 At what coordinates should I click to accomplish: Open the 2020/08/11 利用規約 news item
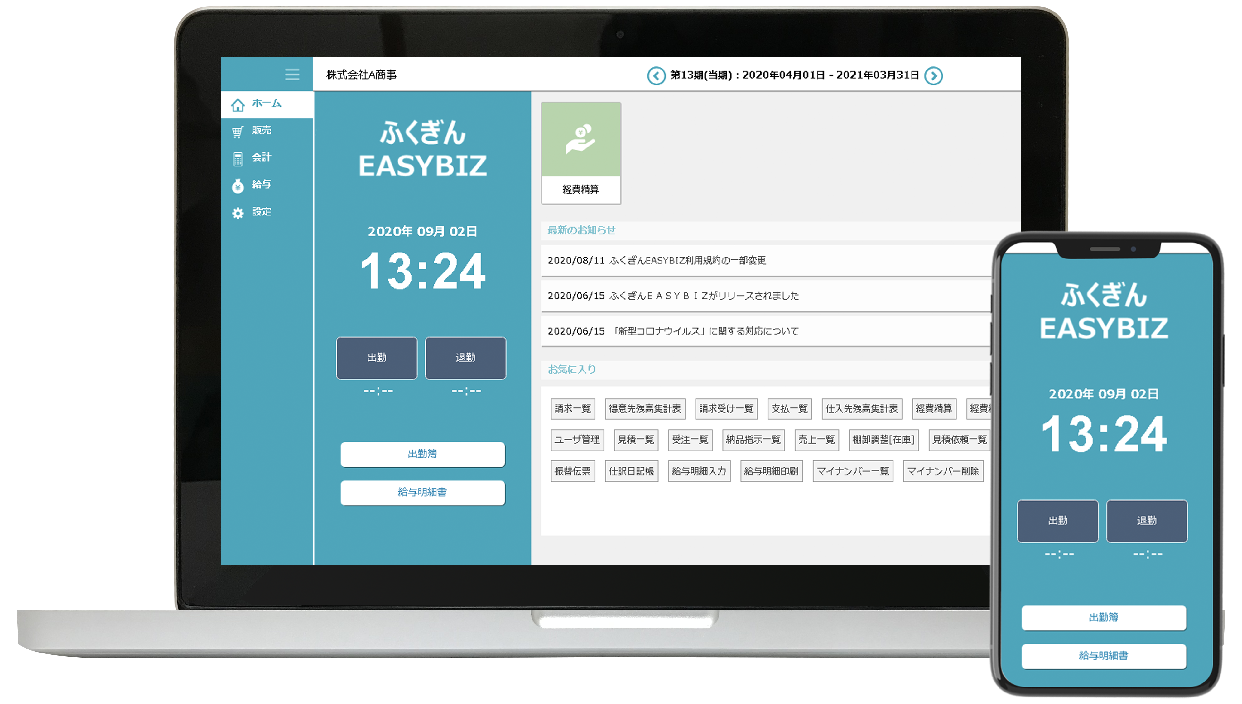(x=657, y=261)
